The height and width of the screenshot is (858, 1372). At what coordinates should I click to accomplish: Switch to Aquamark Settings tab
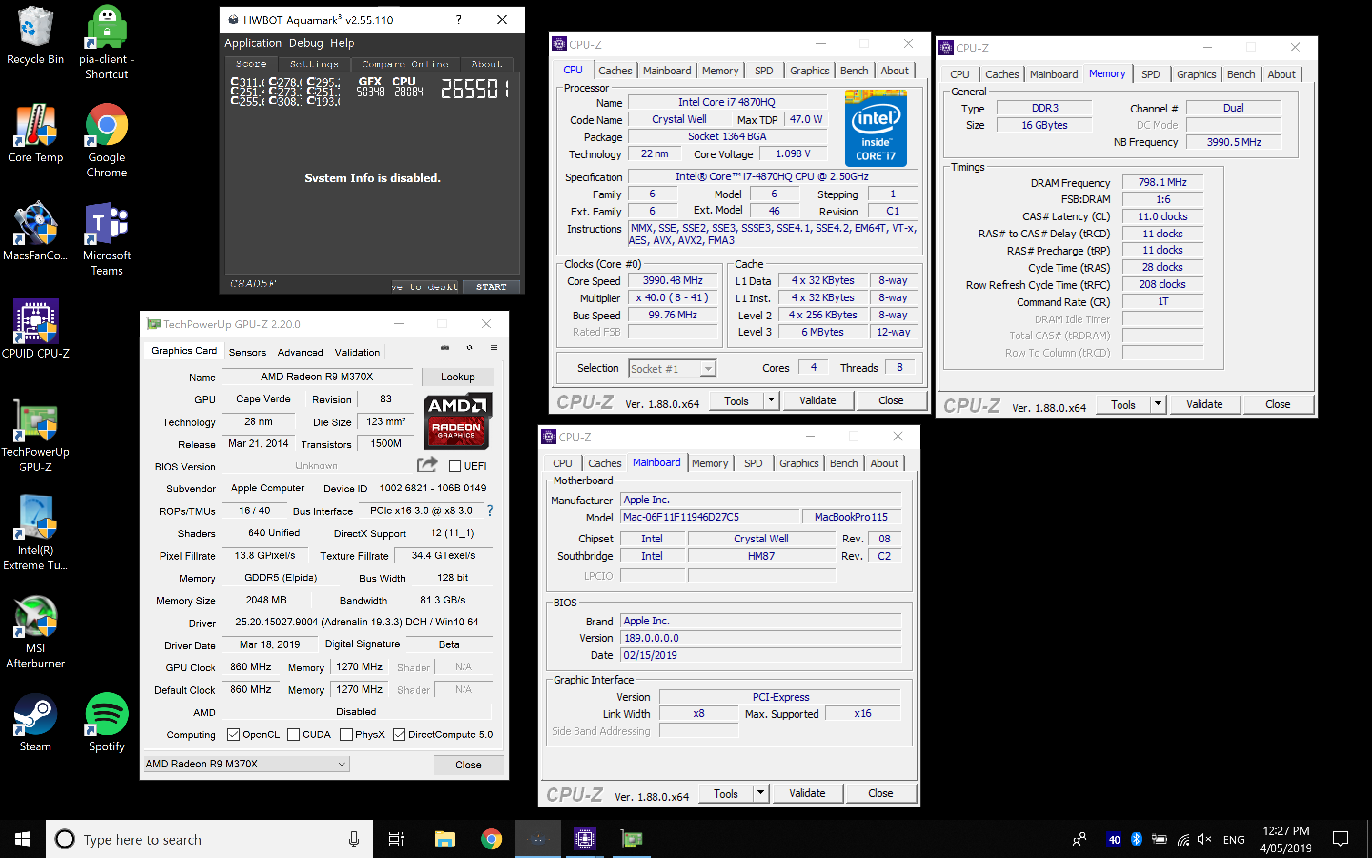pos(314,64)
